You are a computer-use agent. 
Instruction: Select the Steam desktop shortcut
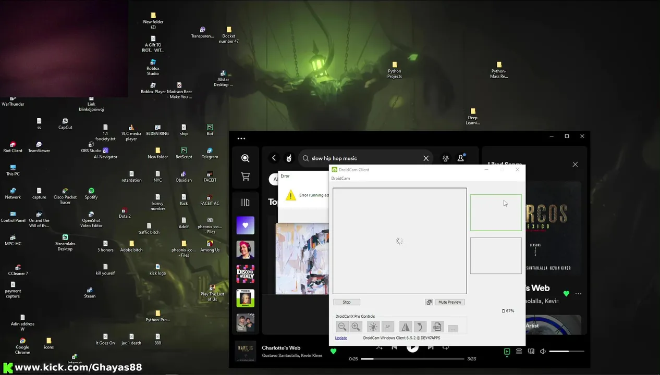coord(90,292)
